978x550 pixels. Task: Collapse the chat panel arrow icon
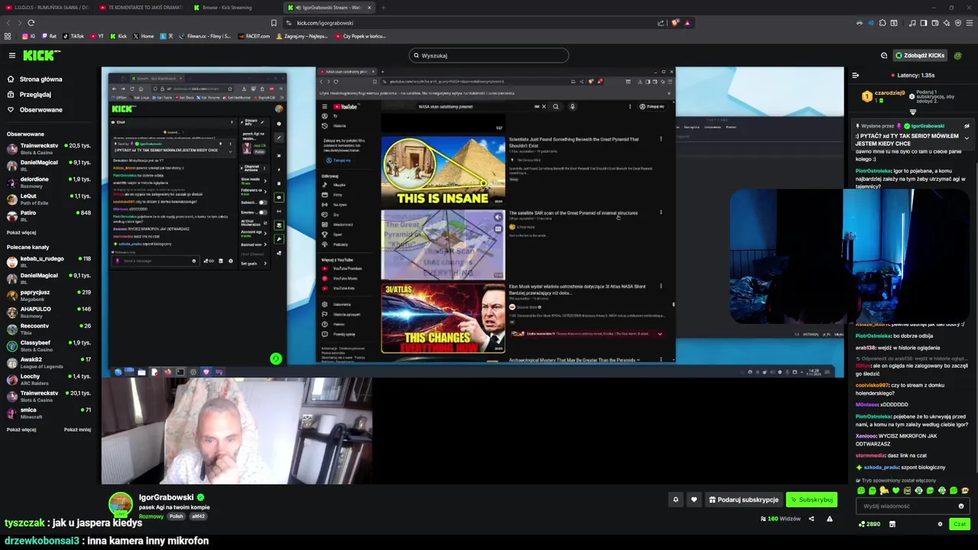856,75
